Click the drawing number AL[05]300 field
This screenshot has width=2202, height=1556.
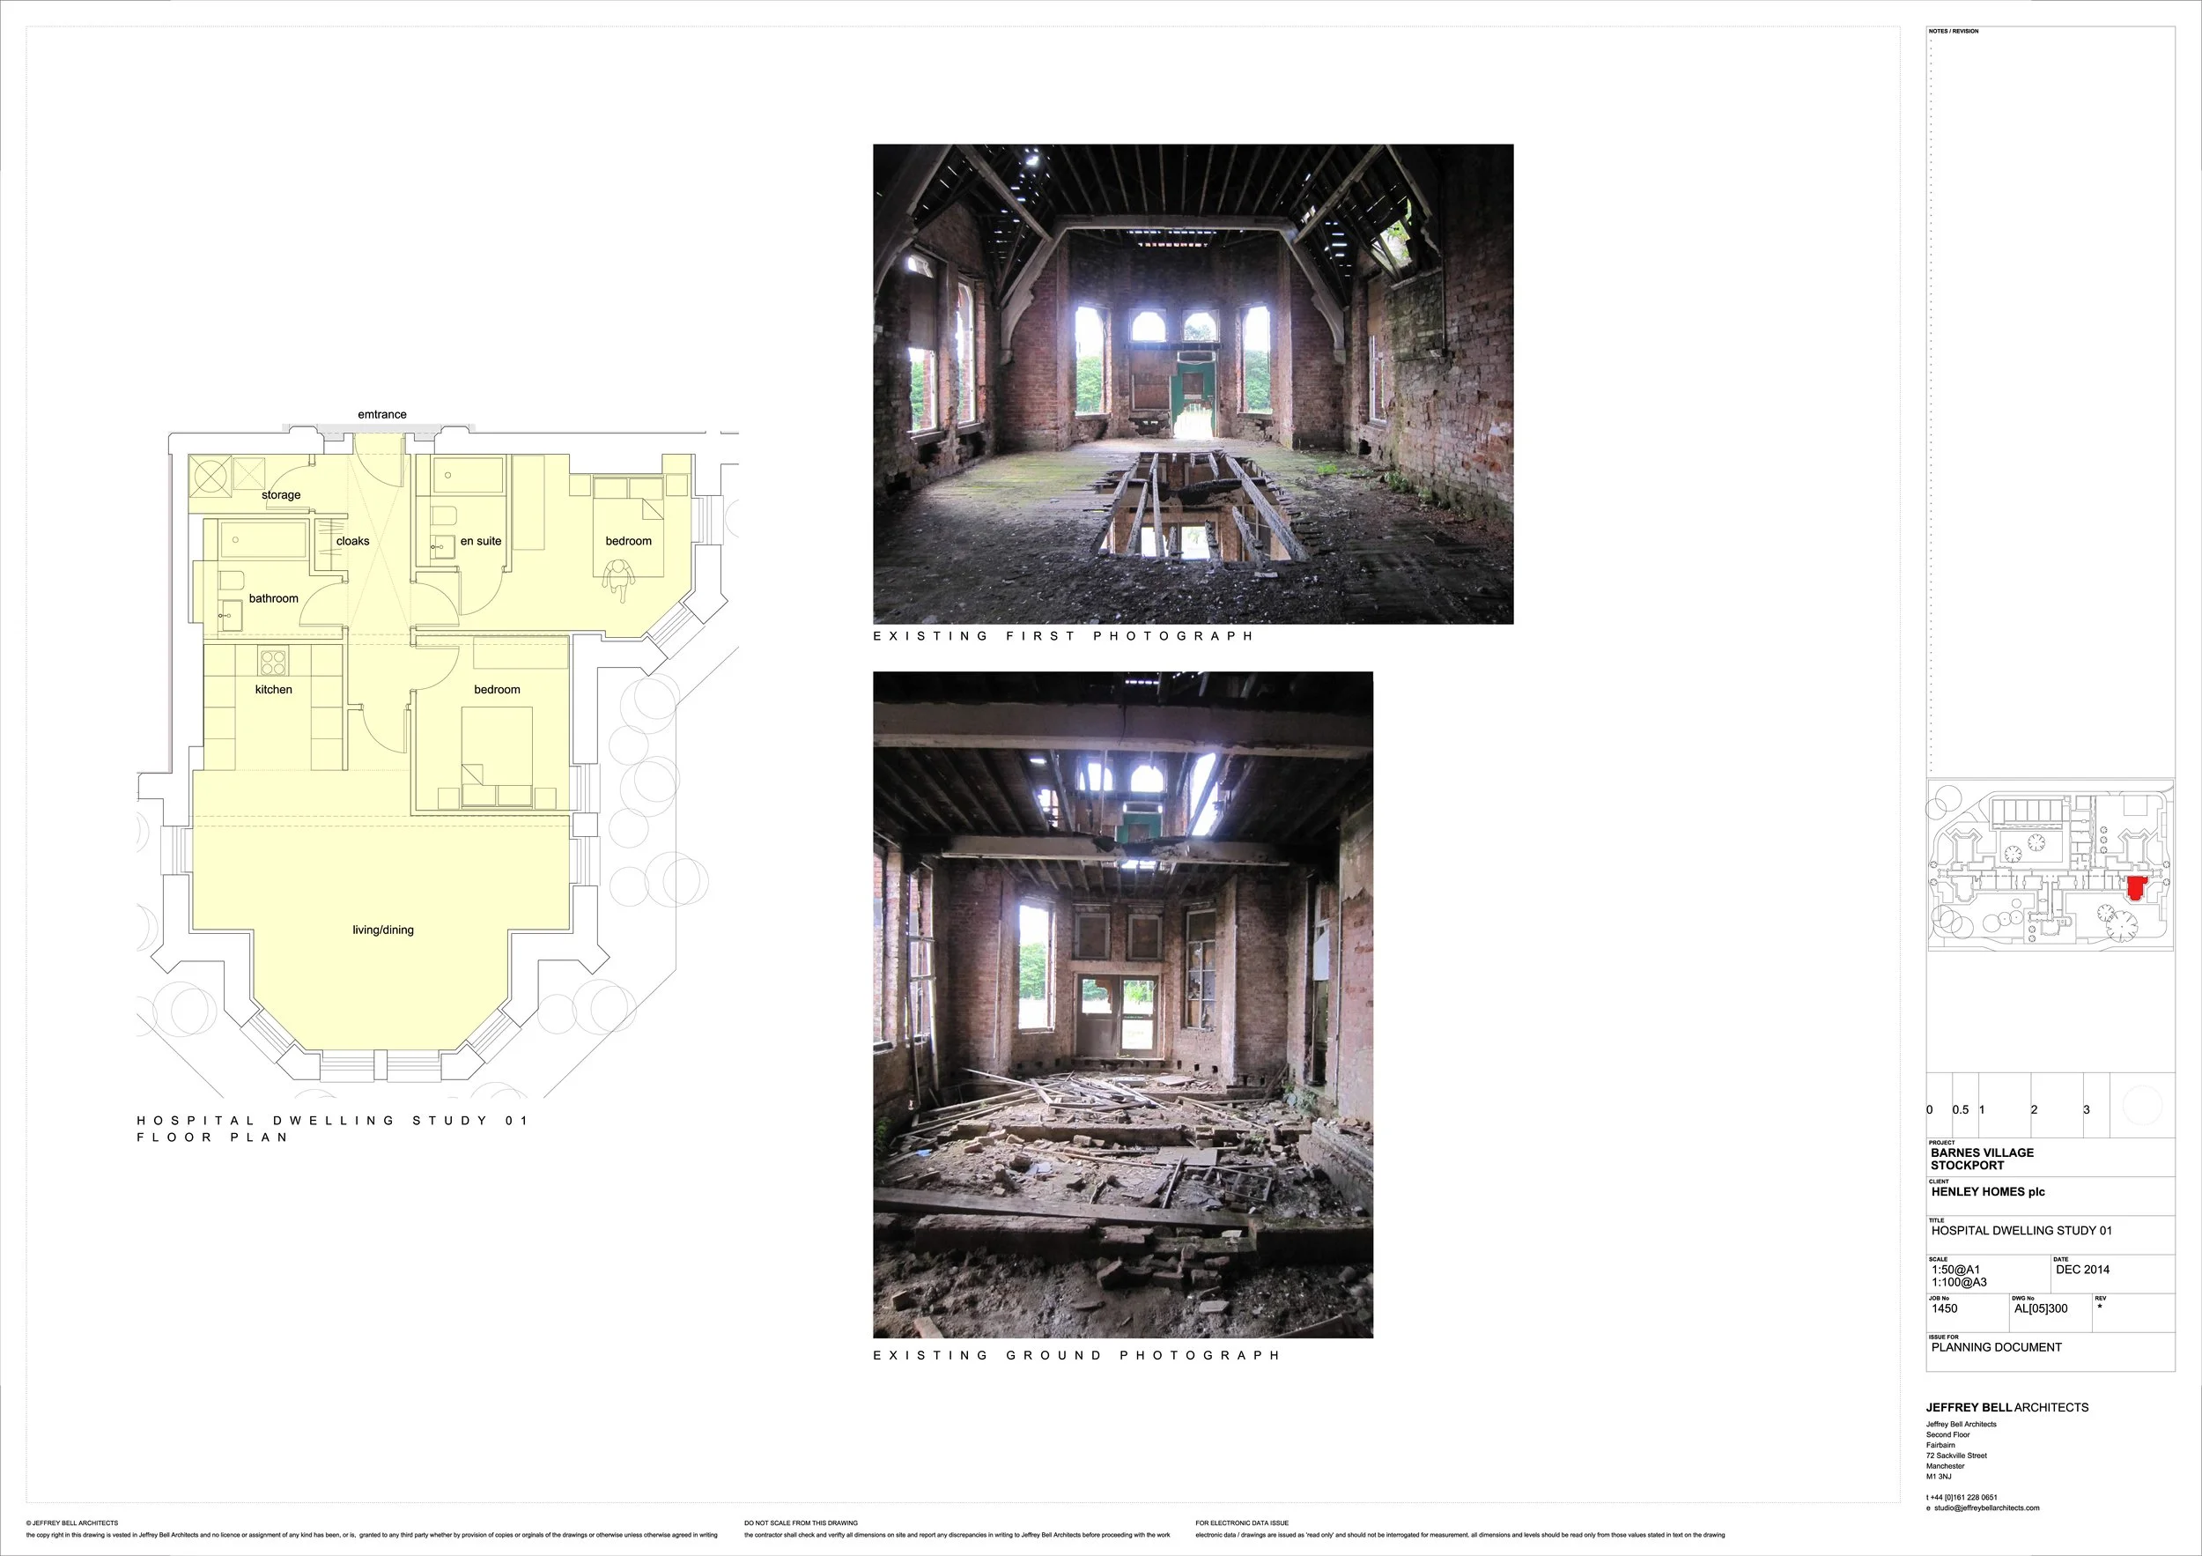click(2040, 1308)
